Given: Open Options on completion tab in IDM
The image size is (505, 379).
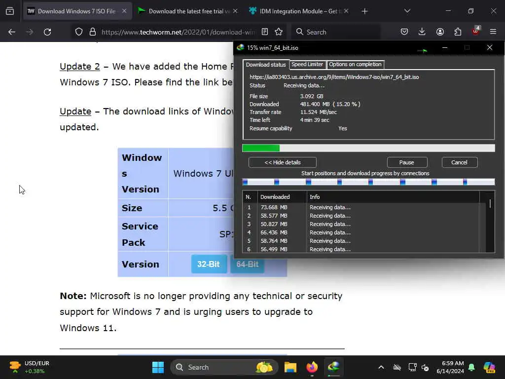Looking at the screenshot, I should (355, 64).
